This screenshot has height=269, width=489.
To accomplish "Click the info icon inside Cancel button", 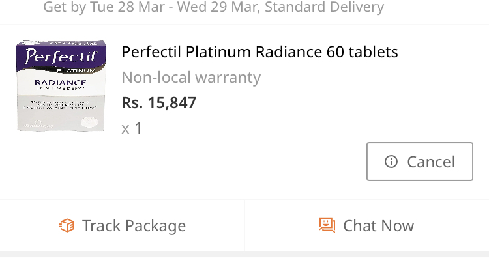I will [x=391, y=162].
